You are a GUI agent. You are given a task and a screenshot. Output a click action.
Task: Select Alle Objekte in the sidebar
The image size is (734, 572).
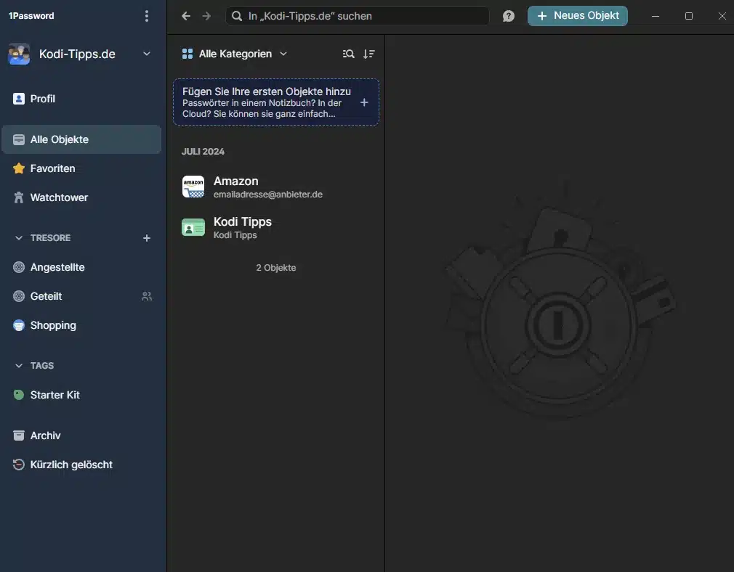click(81, 139)
